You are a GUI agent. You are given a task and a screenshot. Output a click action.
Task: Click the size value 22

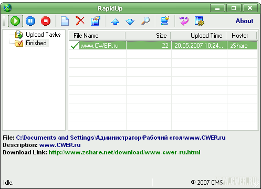[x=165, y=46]
